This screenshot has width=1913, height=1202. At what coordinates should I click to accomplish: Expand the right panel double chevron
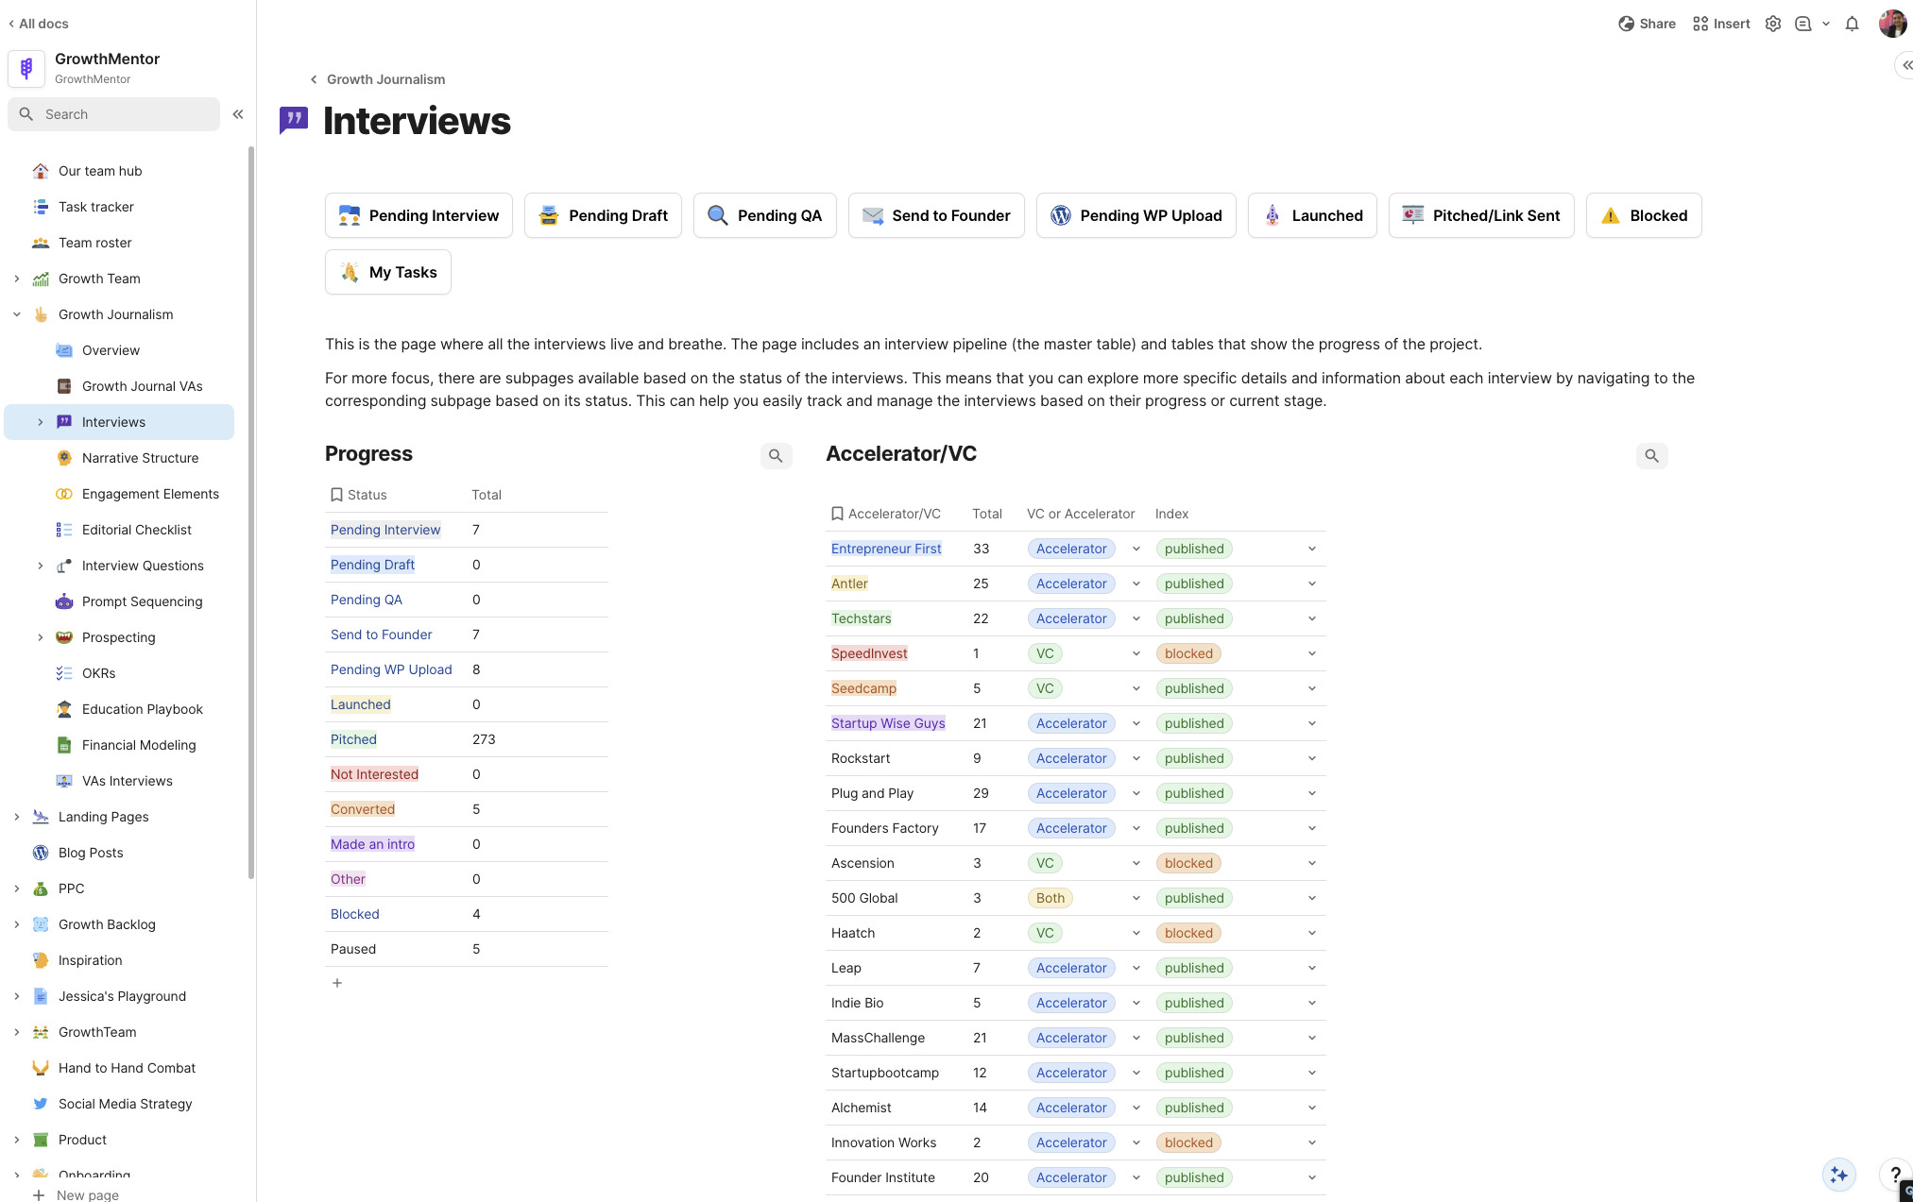1906,65
